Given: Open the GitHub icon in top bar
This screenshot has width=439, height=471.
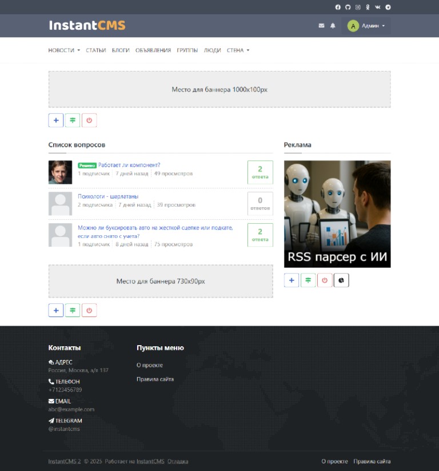Looking at the screenshot, I should click(348, 7).
